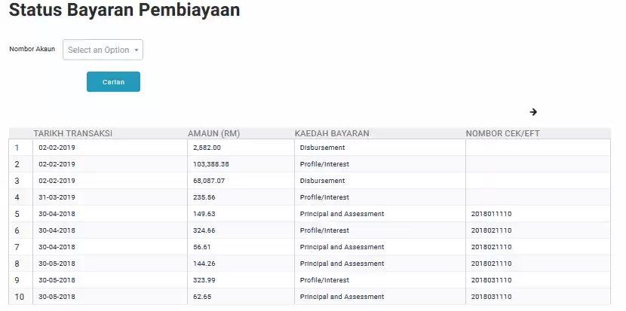Image resolution: width=626 pixels, height=311 pixels.
Task: Select row number 10
Action: (x=20, y=297)
